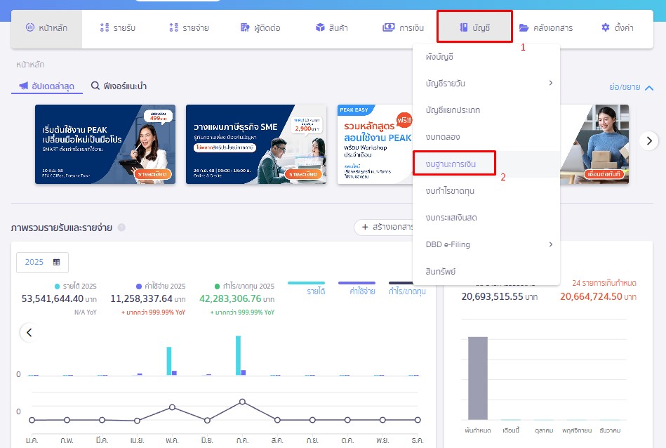Click the สร้างเอกสาร create document button

click(x=384, y=227)
